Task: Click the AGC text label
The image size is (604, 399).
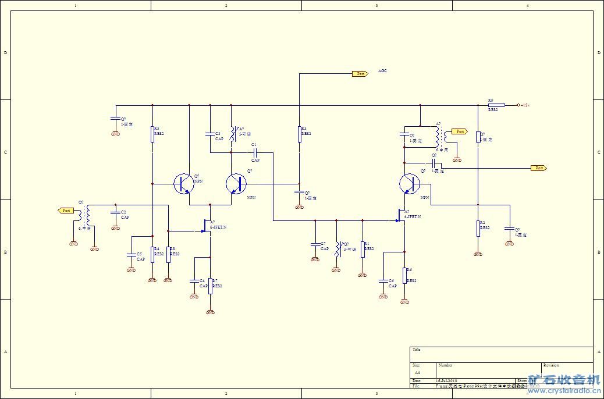Action: (x=382, y=71)
